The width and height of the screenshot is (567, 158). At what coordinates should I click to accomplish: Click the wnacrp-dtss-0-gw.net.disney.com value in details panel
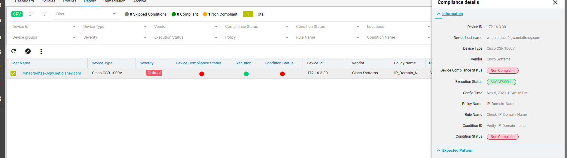[x=513, y=38]
